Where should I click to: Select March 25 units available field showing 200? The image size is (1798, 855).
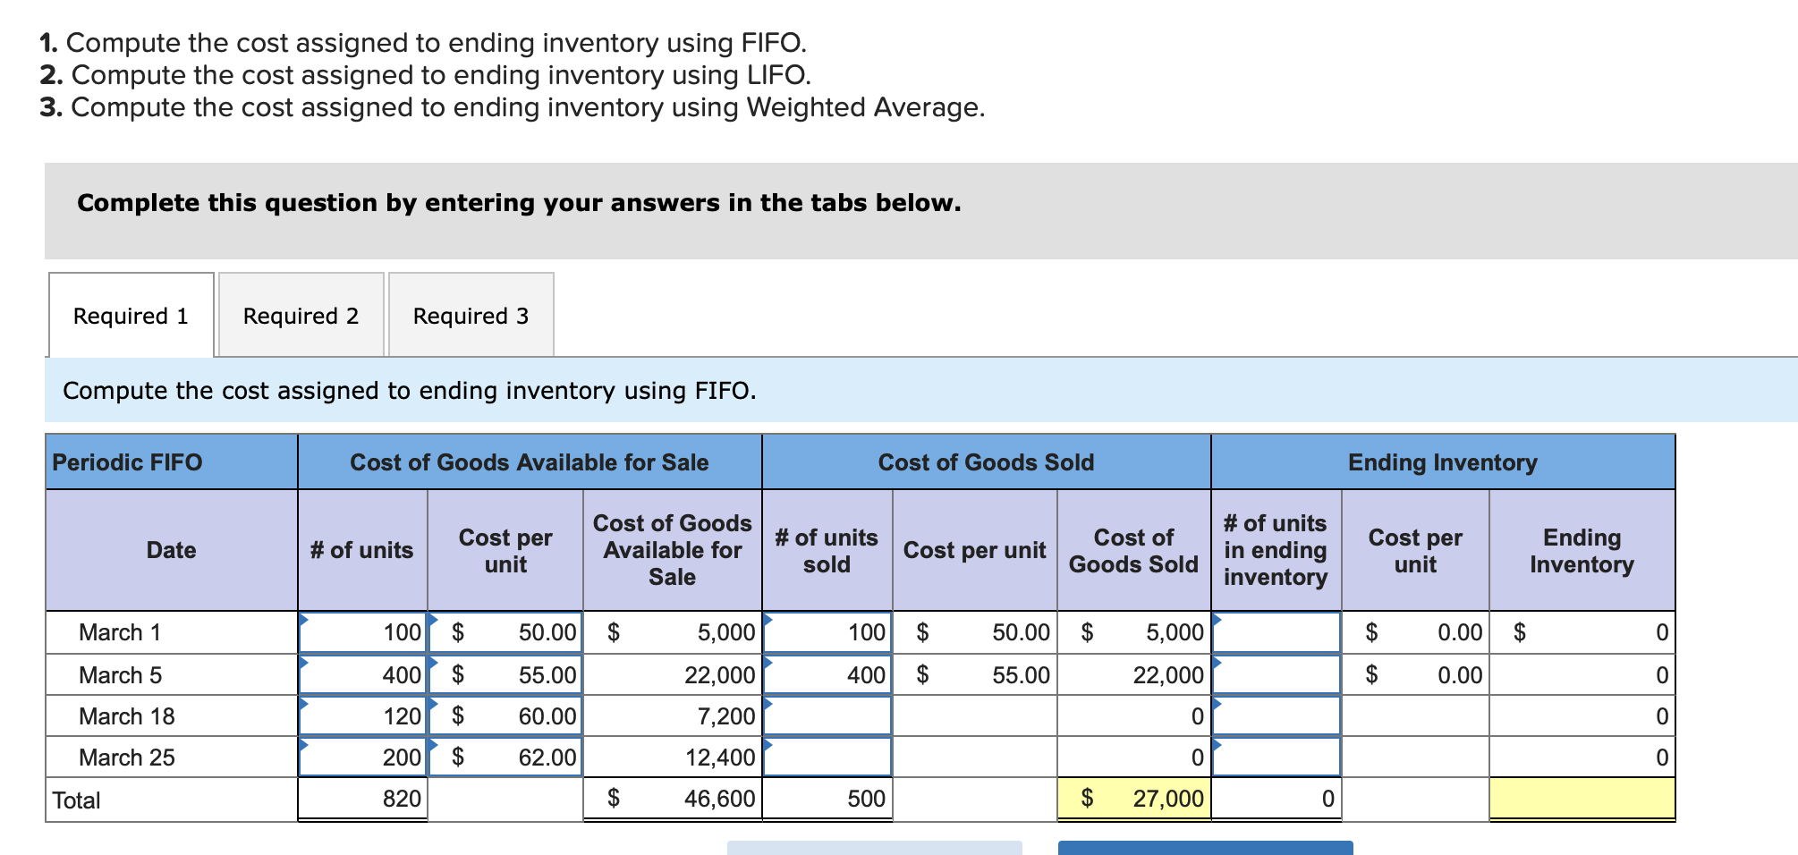pyautogui.click(x=363, y=757)
